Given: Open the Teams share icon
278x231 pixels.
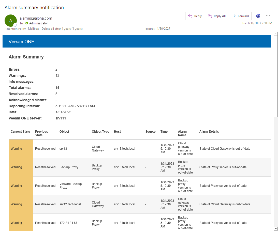Looking at the screenshot, I should [258, 16].
